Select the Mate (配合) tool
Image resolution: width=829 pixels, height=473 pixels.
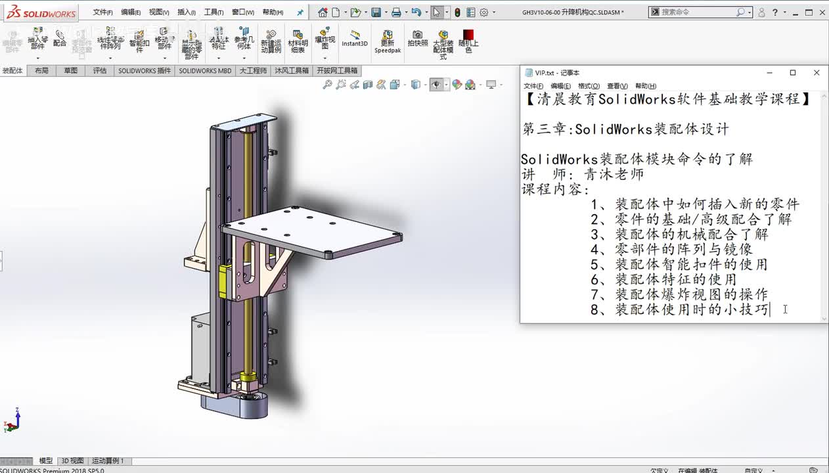click(60, 39)
